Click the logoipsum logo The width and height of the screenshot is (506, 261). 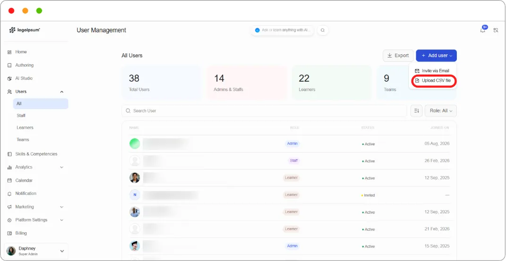pyautogui.click(x=25, y=30)
